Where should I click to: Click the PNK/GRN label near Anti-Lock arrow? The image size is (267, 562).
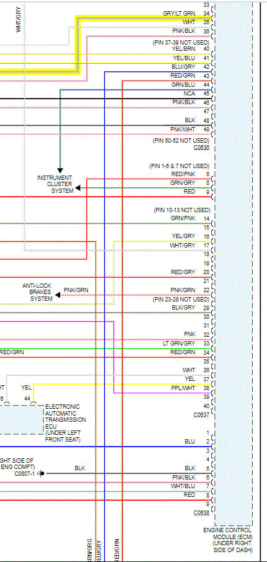(x=76, y=290)
